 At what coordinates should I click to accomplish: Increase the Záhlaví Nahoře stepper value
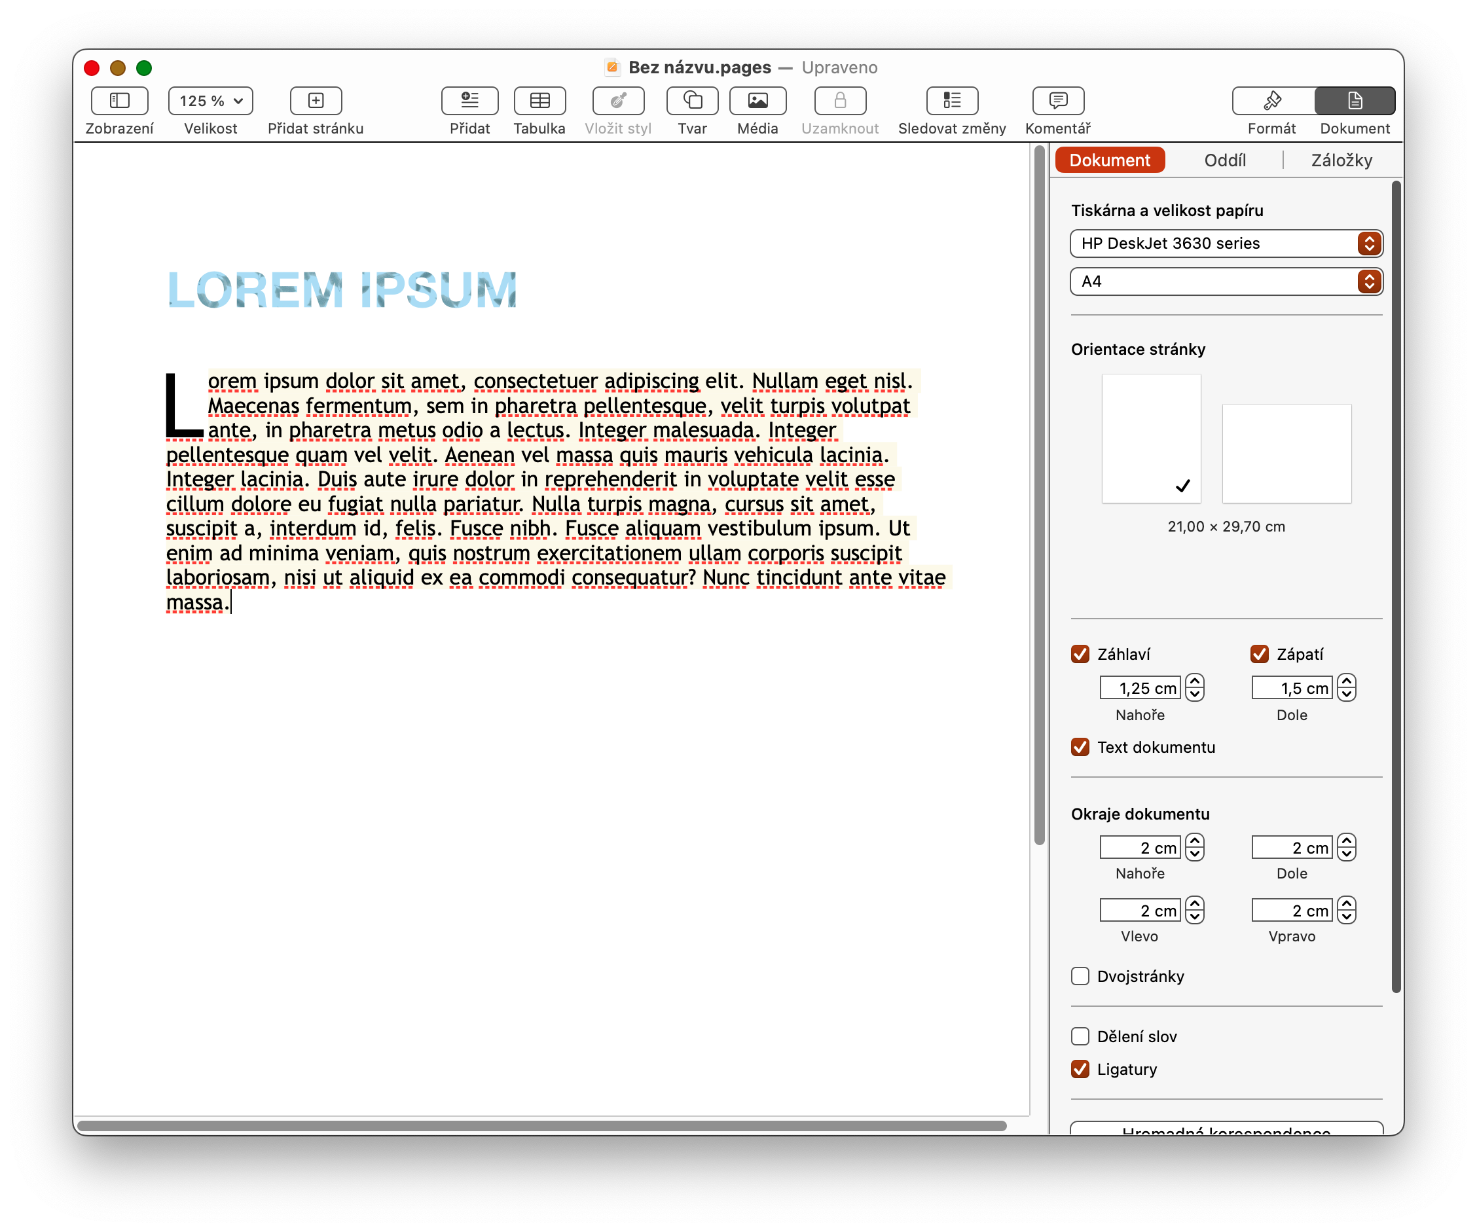1194,681
